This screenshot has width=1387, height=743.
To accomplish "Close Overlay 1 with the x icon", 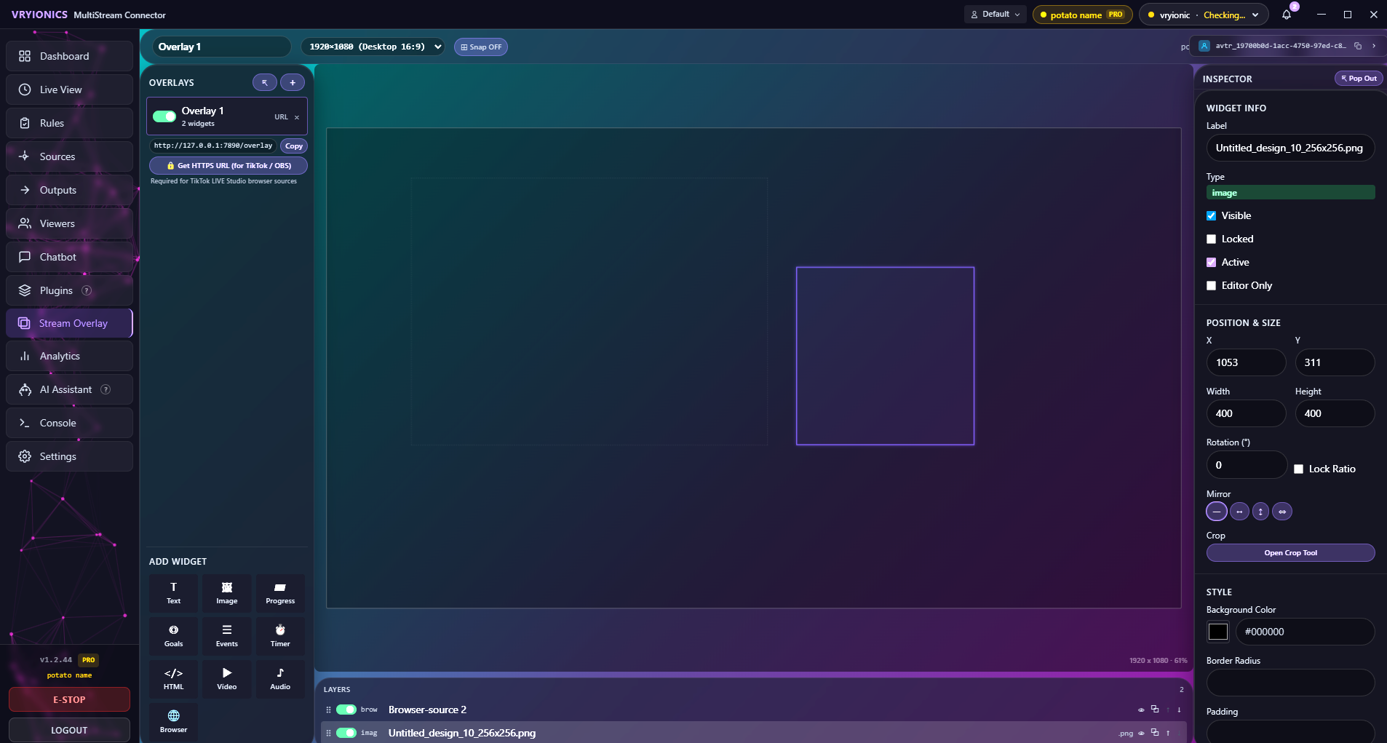I will 297,117.
